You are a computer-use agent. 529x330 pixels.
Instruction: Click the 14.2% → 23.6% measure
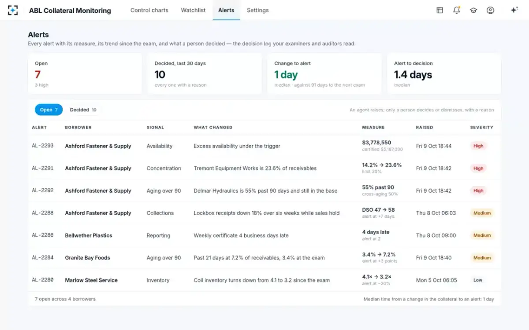pyautogui.click(x=382, y=165)
